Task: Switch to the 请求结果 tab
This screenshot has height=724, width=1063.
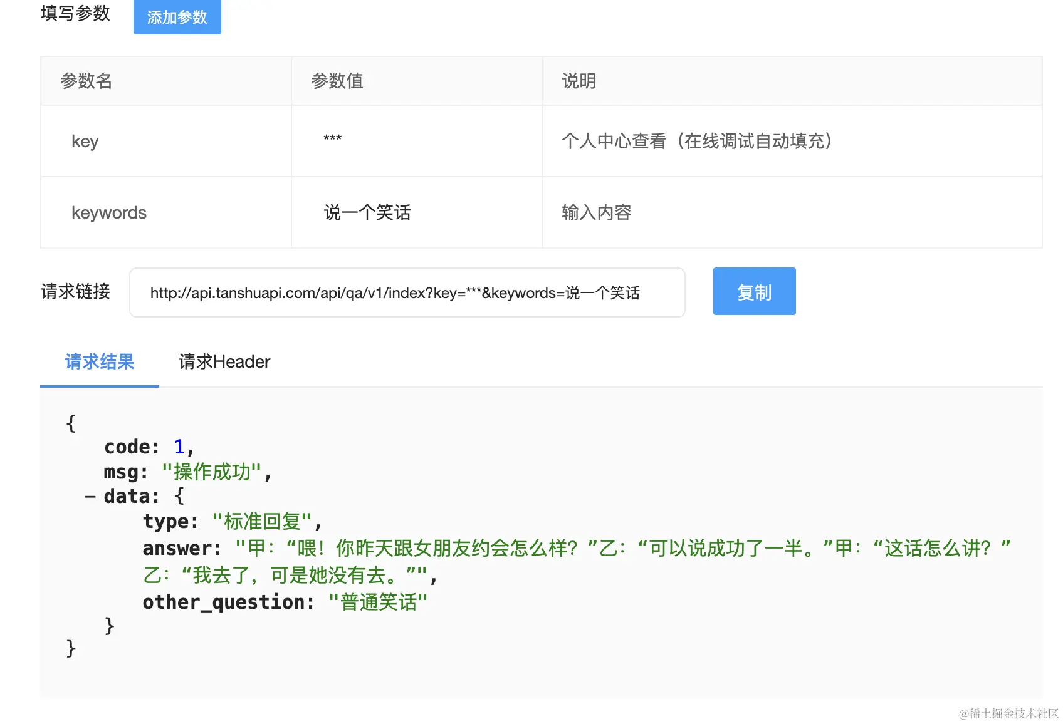Action: point(100,362)
